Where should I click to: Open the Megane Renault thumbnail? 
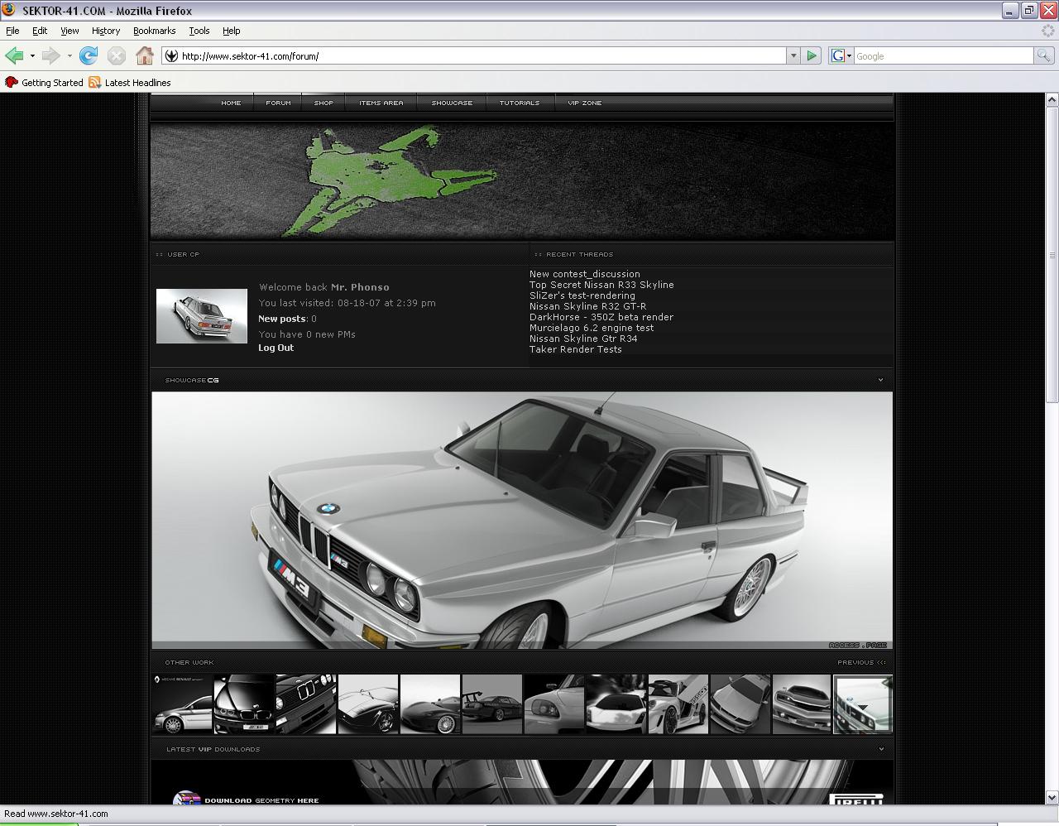182,704
